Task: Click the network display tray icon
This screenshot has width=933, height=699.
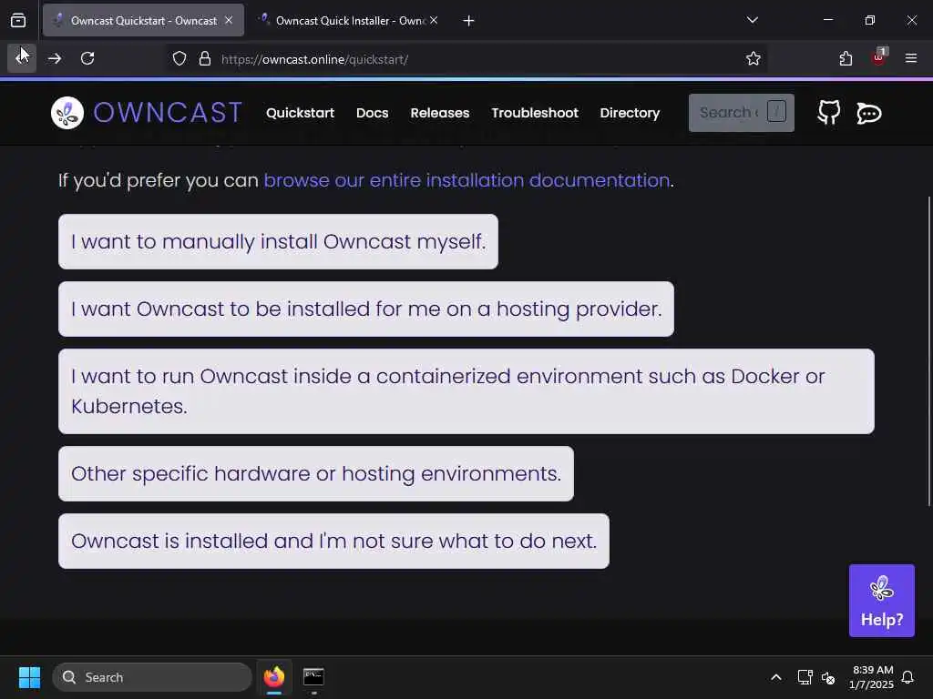Action: coord(805,677)
